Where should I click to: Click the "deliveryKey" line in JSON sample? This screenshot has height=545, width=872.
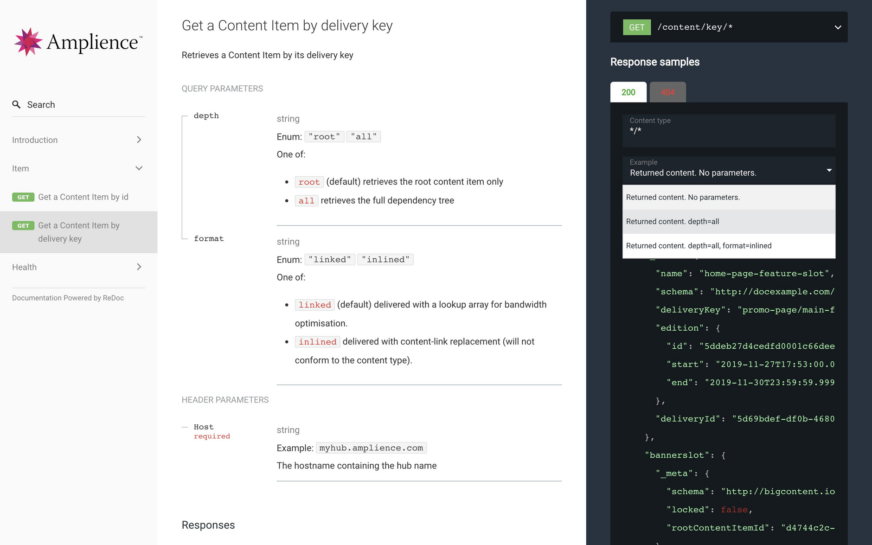click(745, 310)
